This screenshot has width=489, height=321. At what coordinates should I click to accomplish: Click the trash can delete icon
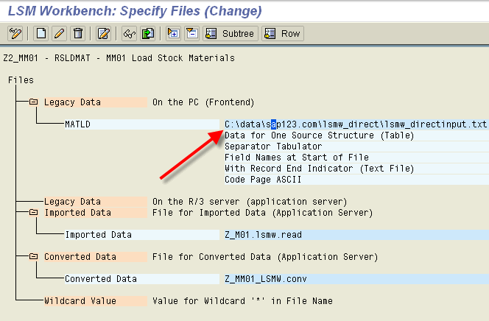click(78, 33)
